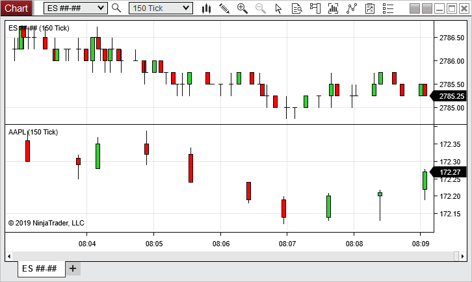Switch to the ES ##-## tab
This screenshot has height=282, width=472.
(x=40, y=268)
